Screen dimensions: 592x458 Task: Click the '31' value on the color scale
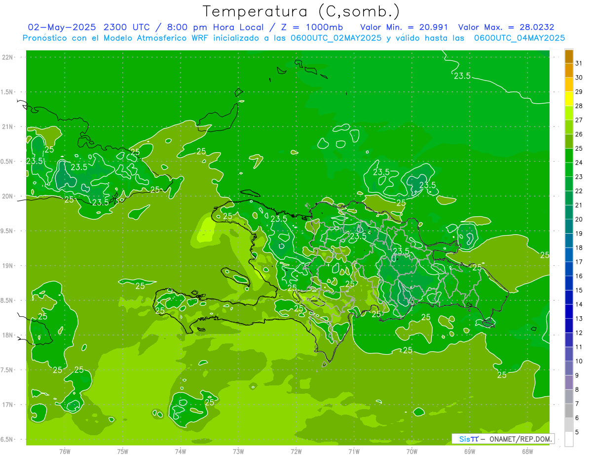[579, 63]
